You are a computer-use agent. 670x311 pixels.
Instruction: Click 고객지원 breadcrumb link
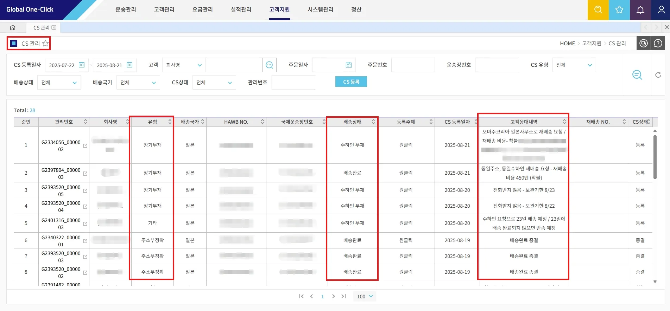click(592, 43)
